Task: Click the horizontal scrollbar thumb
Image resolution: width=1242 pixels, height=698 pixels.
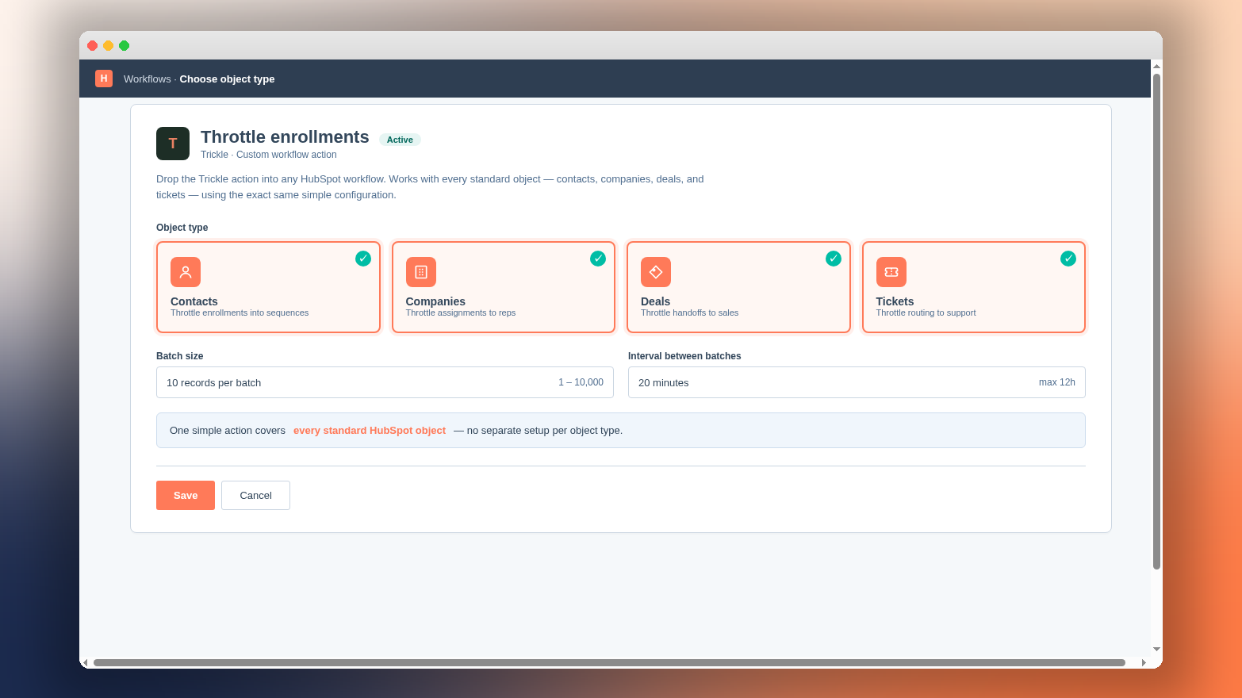Action: (609, 662)
